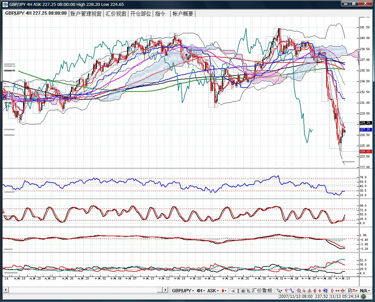Open the 帐户概要 tab
This screenshot has height=302, width=375.
183,14
